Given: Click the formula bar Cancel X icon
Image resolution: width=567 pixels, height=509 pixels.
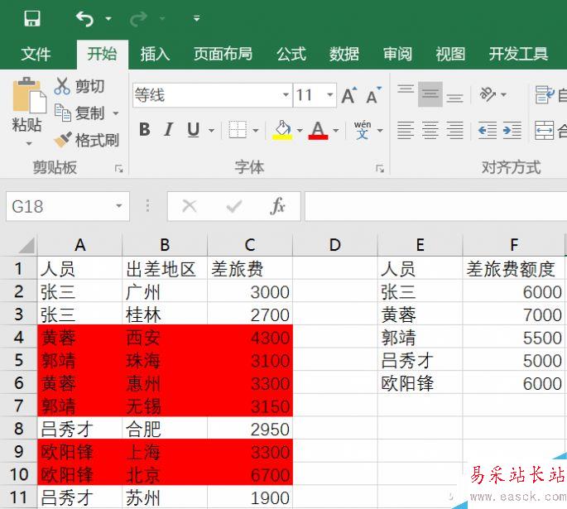Looking at the screenshot, I should (189, 206).
